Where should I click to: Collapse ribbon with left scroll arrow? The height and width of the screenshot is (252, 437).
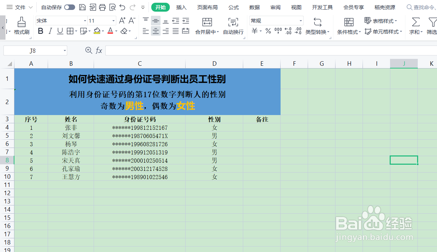pyautogui.click(x=3, y=27)
